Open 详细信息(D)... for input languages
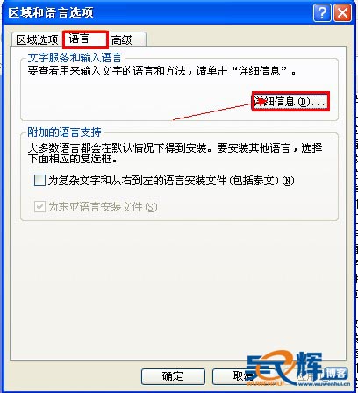Viewport: 358px width, 393px height. pos(290,102)
